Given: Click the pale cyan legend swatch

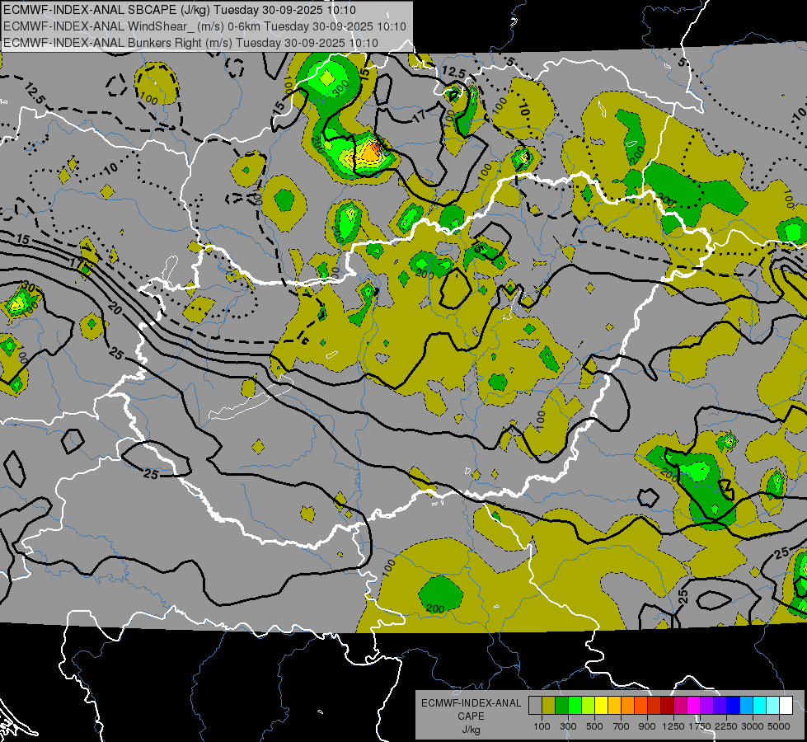Looking at the screenshot, I should (x=773, y=706).
